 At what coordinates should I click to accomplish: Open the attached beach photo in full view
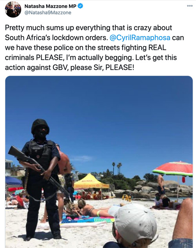(99, 162)
